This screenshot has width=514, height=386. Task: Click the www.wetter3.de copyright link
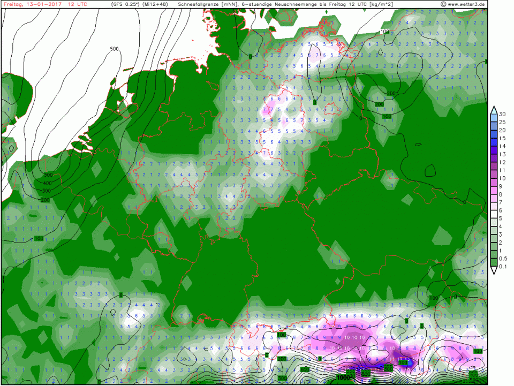[465, 4]
